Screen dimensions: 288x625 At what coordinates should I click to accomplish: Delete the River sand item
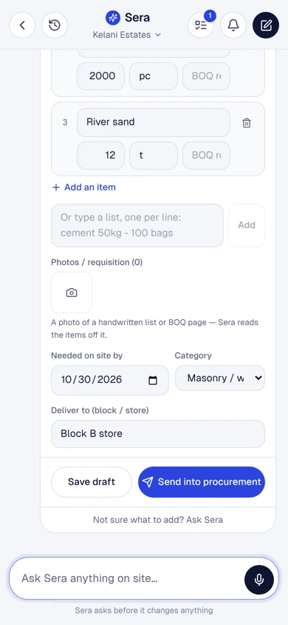pos(247,123)
